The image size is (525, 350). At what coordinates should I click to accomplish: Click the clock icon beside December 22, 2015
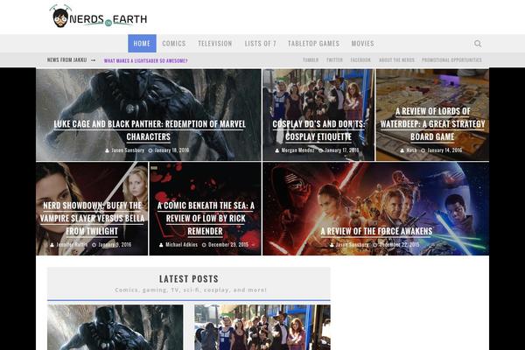[x=375, y=245]
